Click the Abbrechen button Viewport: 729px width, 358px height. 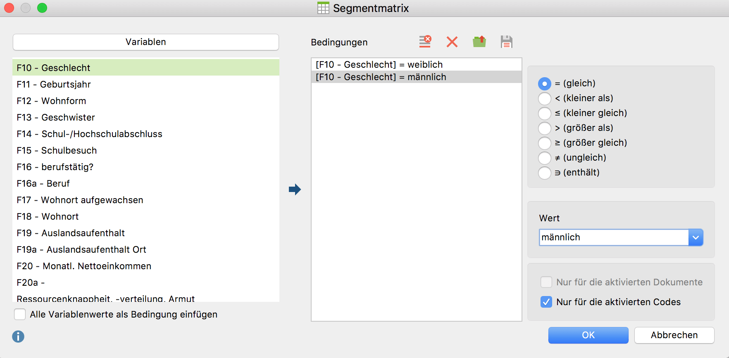click(674, 335)
